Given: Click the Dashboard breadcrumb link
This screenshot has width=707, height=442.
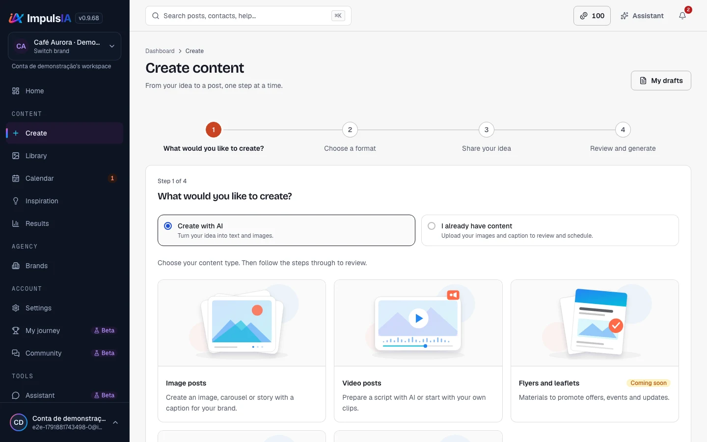Looking at the screenshot, I should click(x=160, y=51).
